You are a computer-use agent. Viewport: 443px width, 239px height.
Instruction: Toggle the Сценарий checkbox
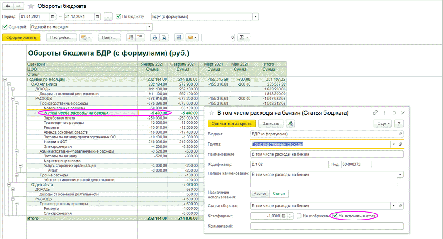tap(5, 27)
